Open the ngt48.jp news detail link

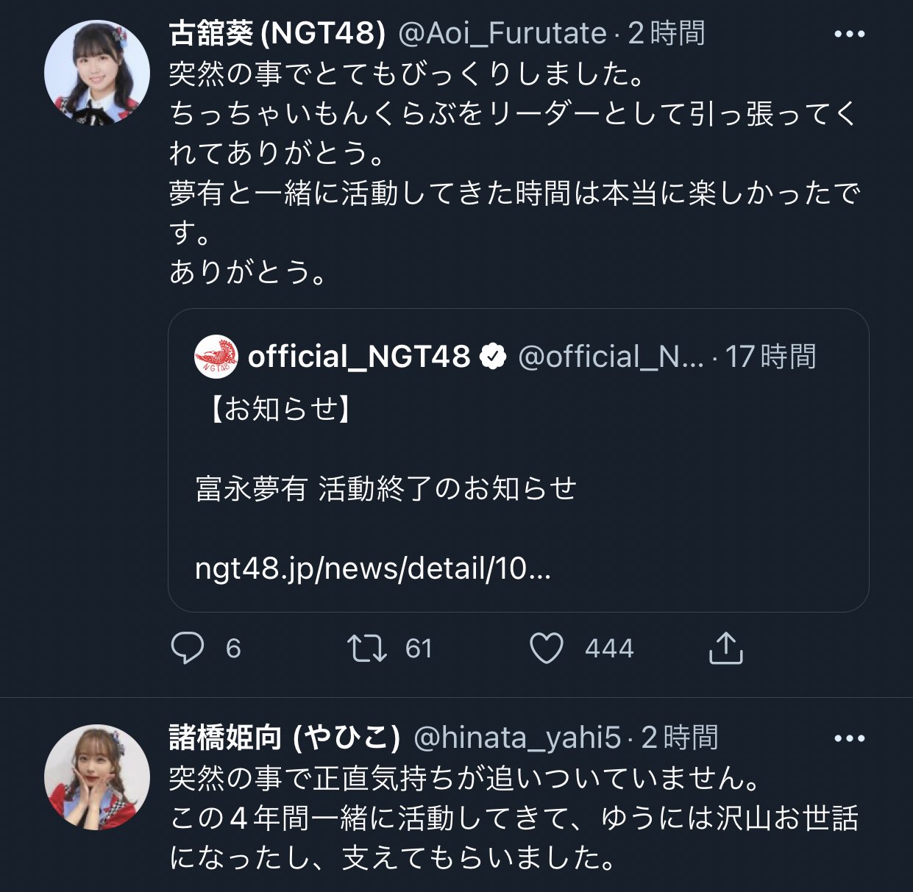[372, 568]
